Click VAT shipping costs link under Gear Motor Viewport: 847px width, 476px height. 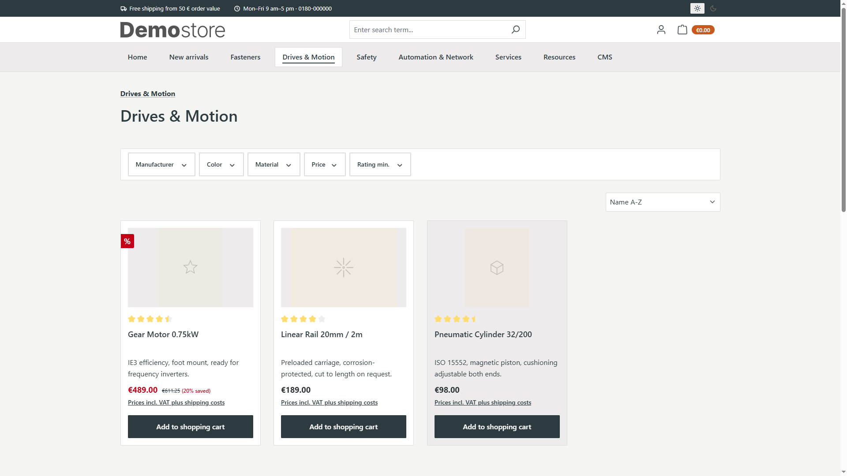tap(176, 402)
